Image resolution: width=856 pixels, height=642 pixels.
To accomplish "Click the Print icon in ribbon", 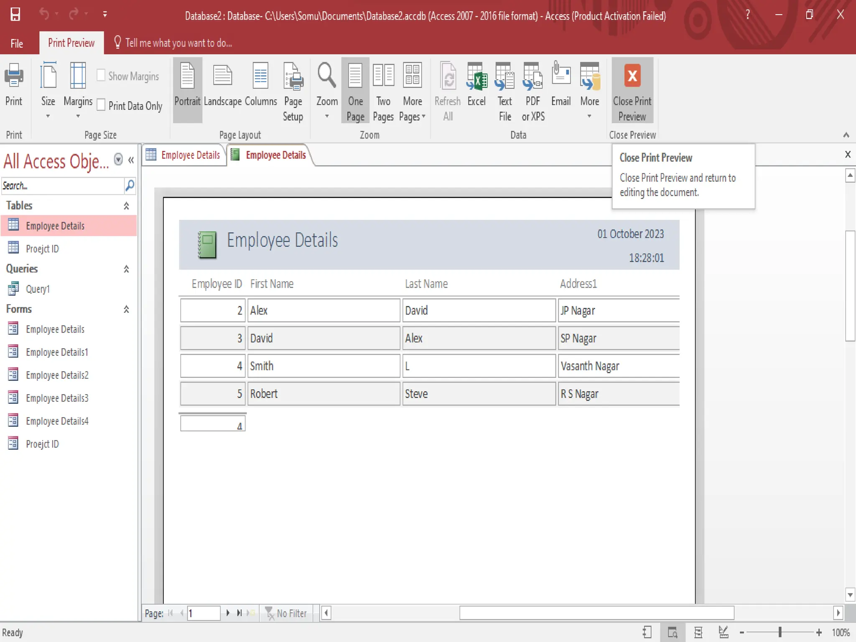I will point(14,85).
